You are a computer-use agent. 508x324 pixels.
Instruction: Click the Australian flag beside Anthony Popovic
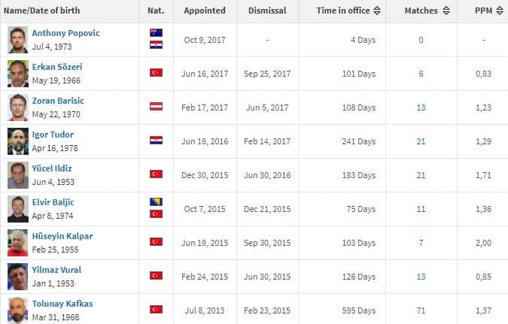(156, 33)
